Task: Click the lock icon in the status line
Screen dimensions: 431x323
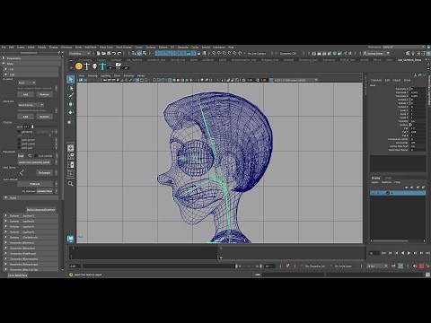Action: click(198, 53)
